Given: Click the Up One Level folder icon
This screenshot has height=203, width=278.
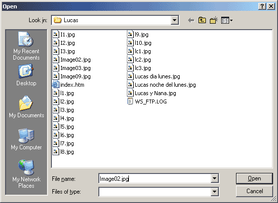Looking at the screenshot, I should (x=202, y=20).
